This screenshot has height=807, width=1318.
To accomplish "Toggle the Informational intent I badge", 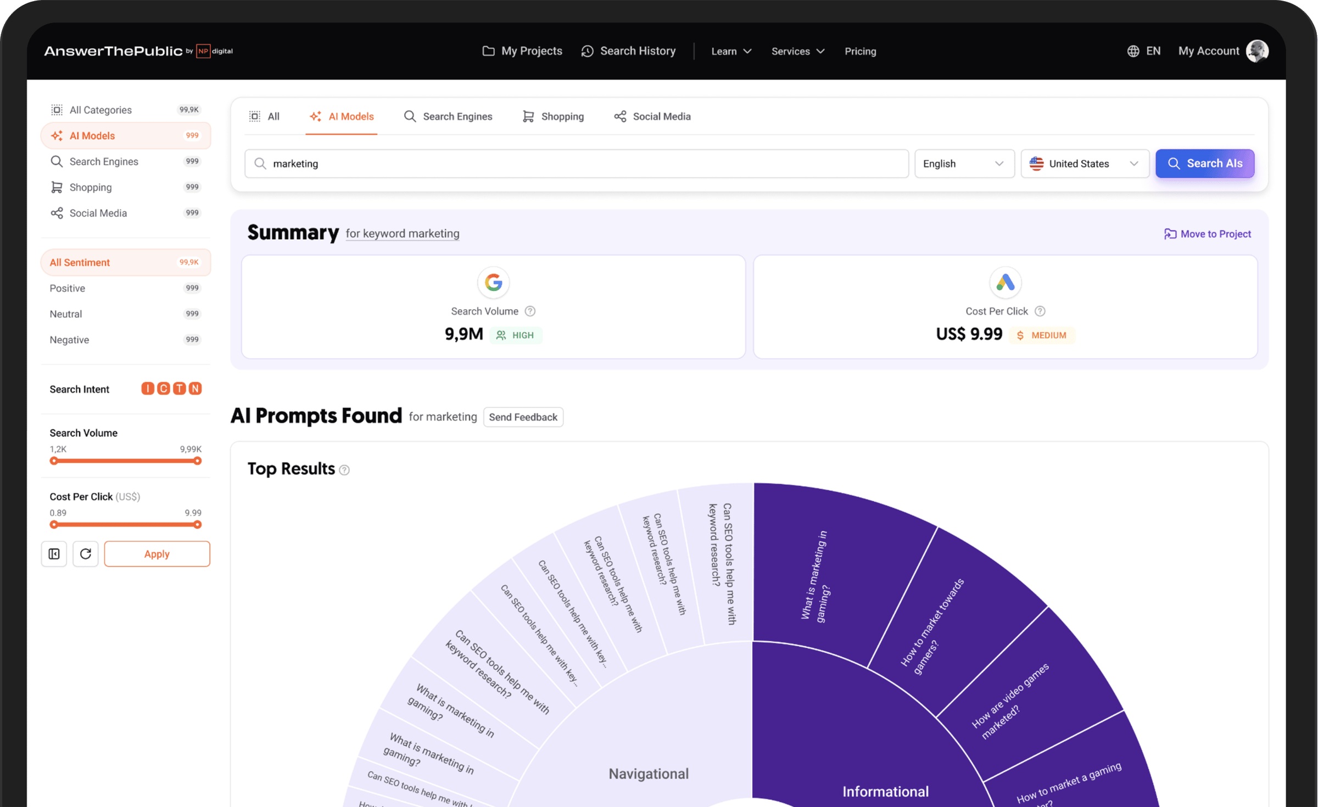I will (x=147, y=389).
